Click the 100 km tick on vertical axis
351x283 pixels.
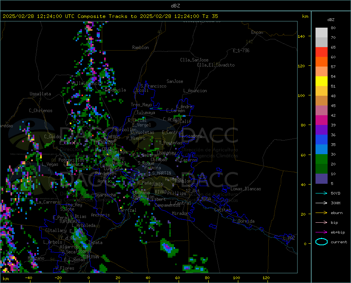tap(301, 96)
